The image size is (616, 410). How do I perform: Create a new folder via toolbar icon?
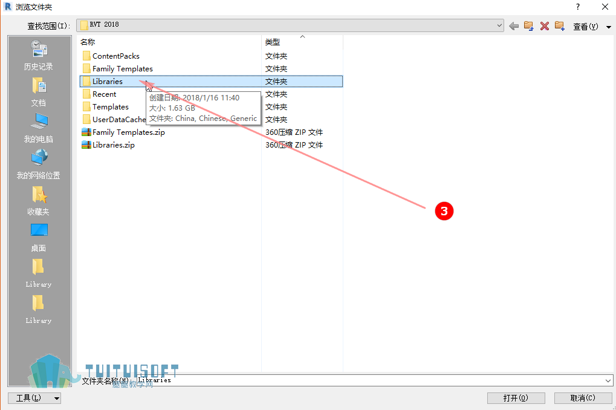560,27
